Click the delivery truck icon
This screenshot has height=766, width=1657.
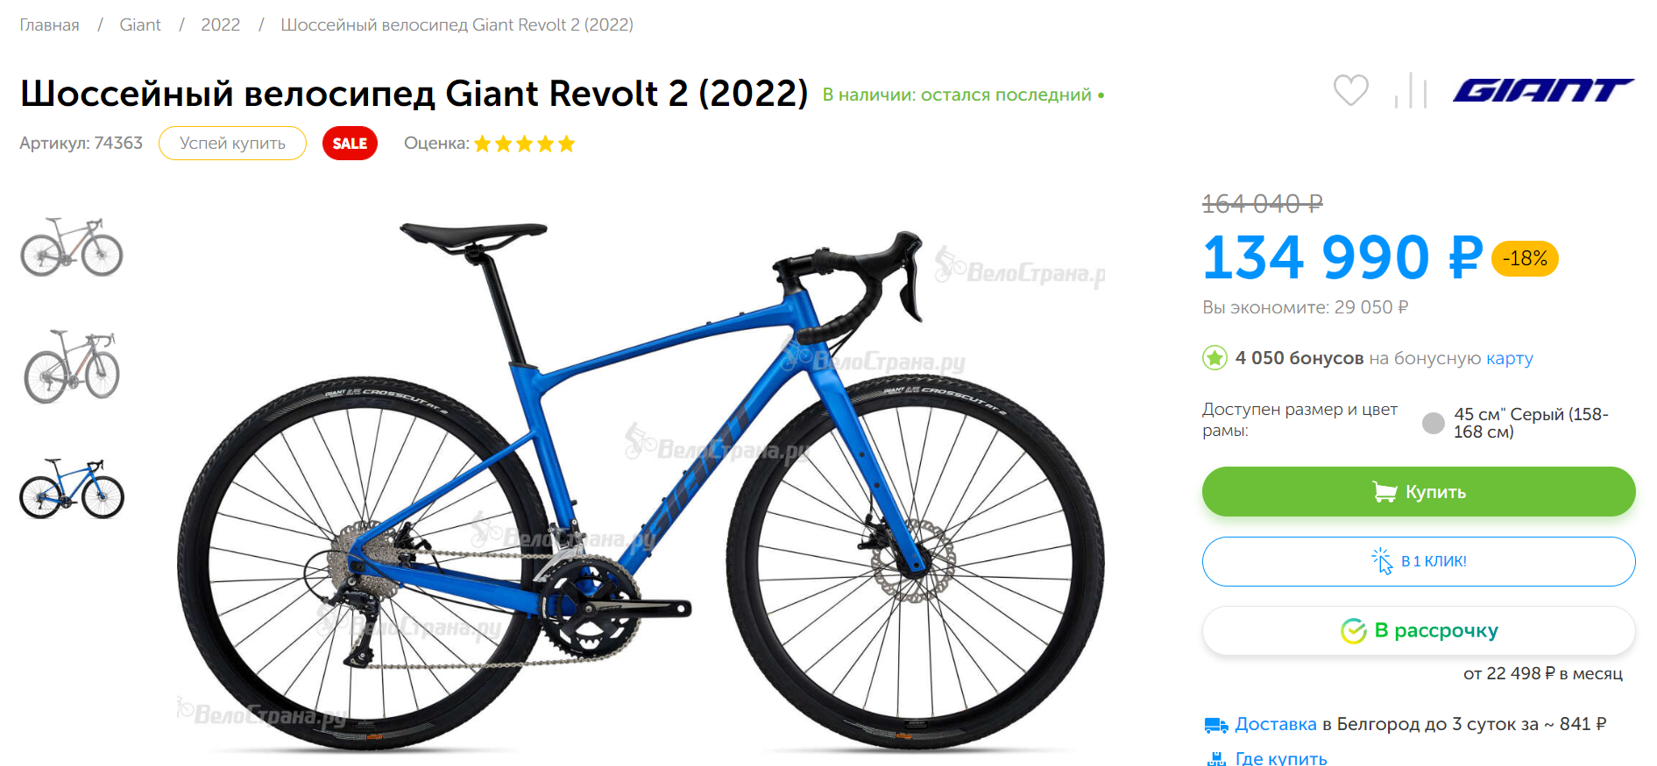click(x=1216, y=725)
